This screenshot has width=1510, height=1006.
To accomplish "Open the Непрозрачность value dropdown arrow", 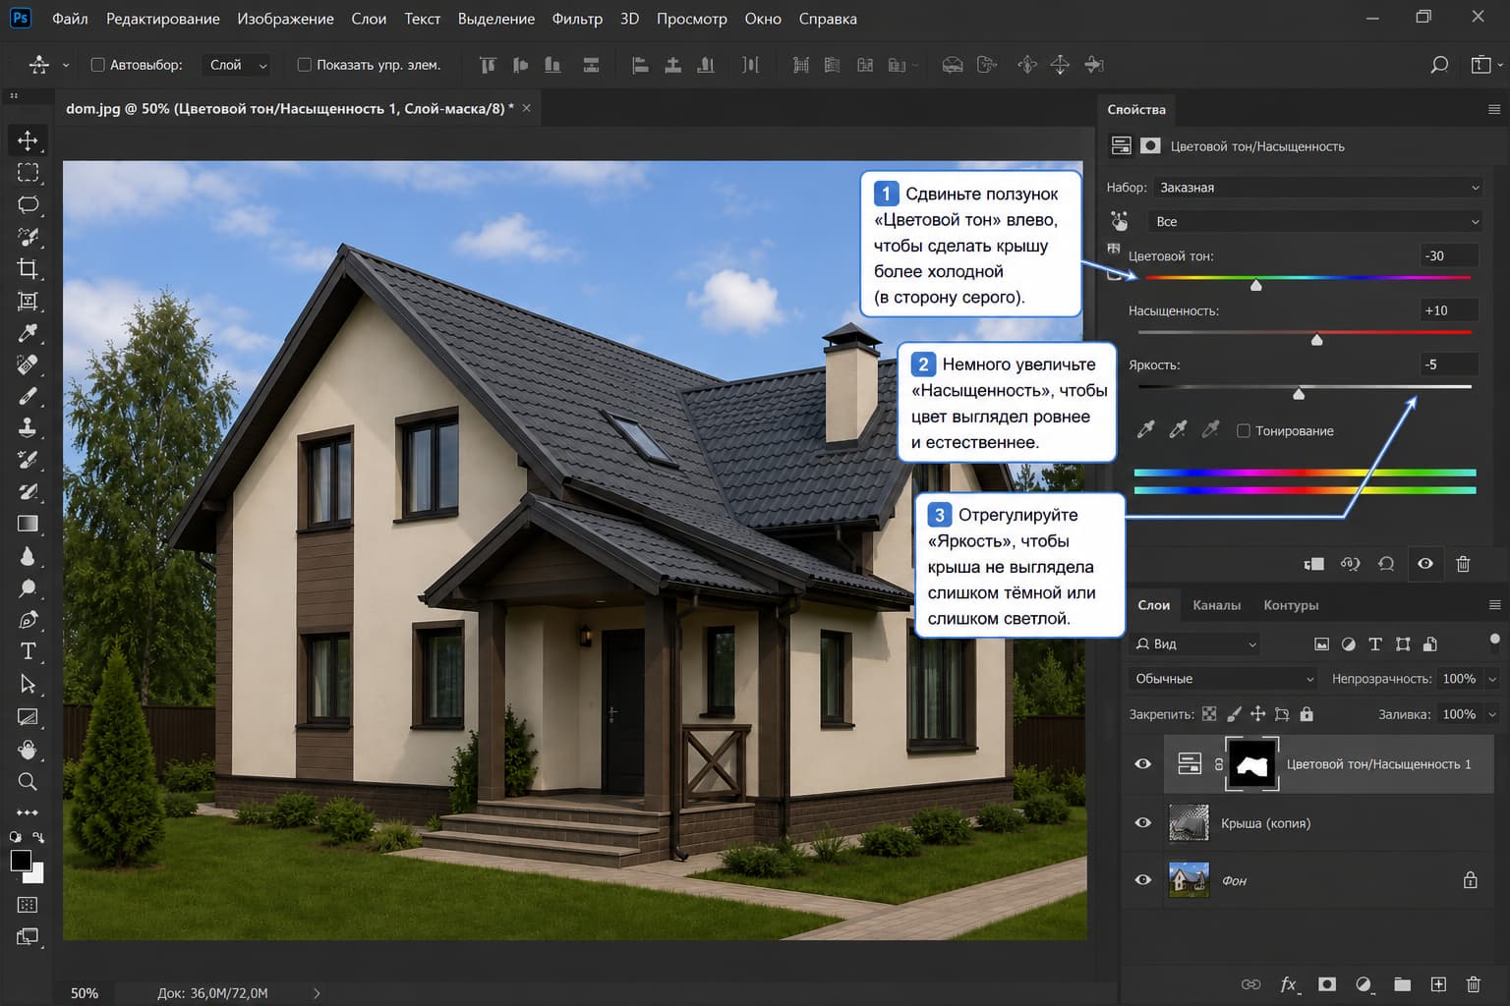I will tap(1492, 679).
